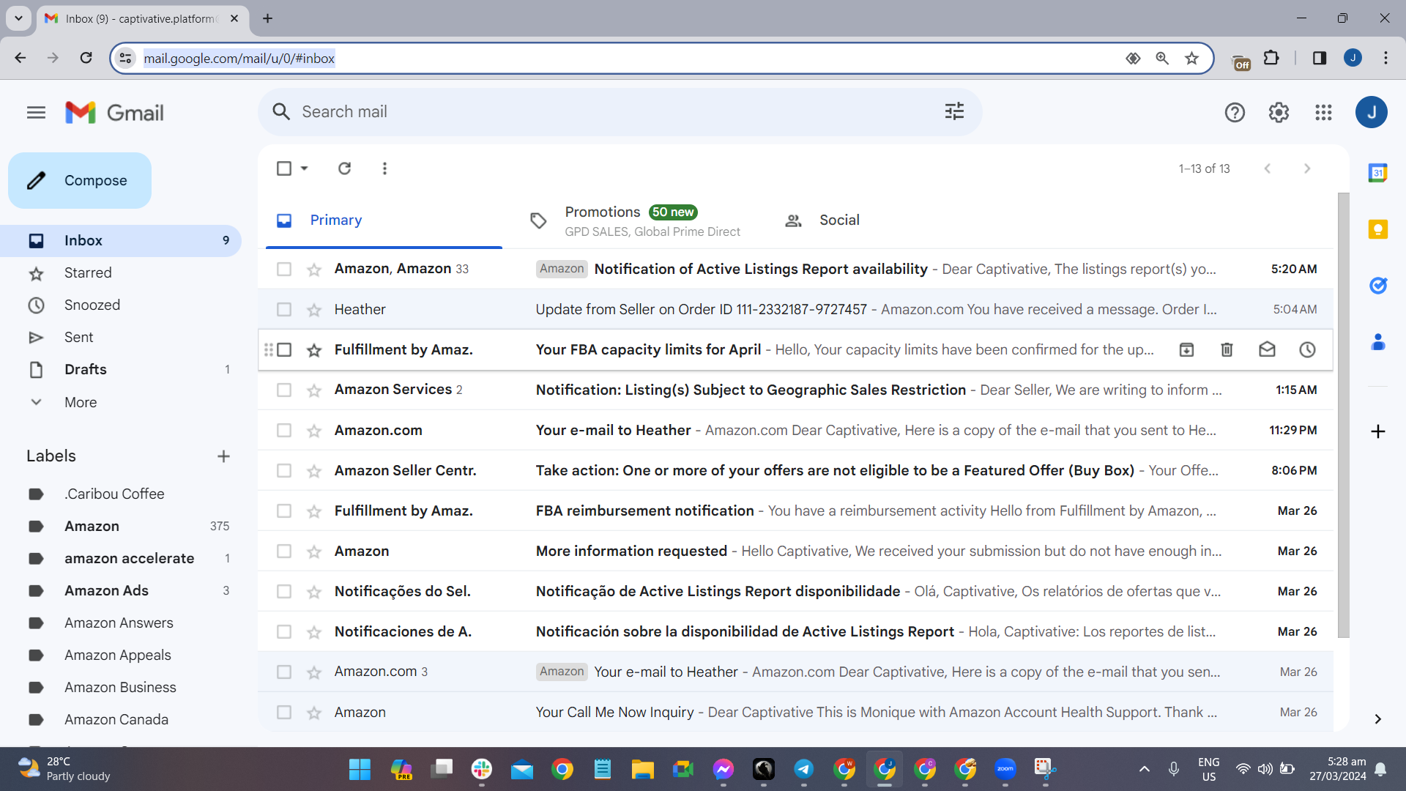This screenshot has width=1406, height=791.
Task: Snooze the FBA capacity limits email
Action: tap(1307, 350)
